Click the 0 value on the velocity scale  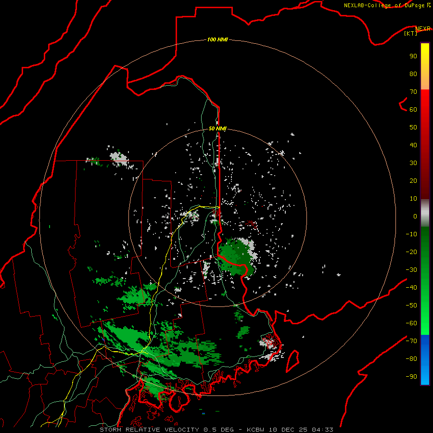pyautogui.click(x=415, y=216)
